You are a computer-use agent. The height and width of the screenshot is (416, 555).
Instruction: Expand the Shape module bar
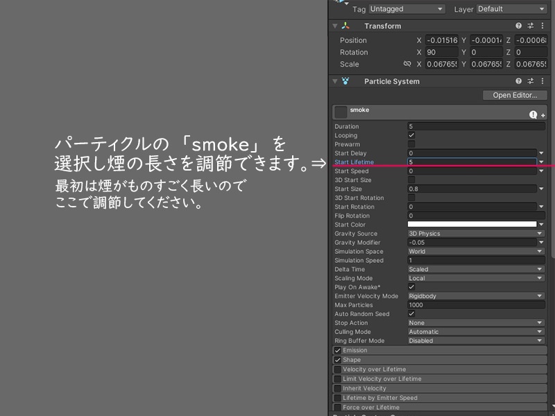(x=440, y=360)
